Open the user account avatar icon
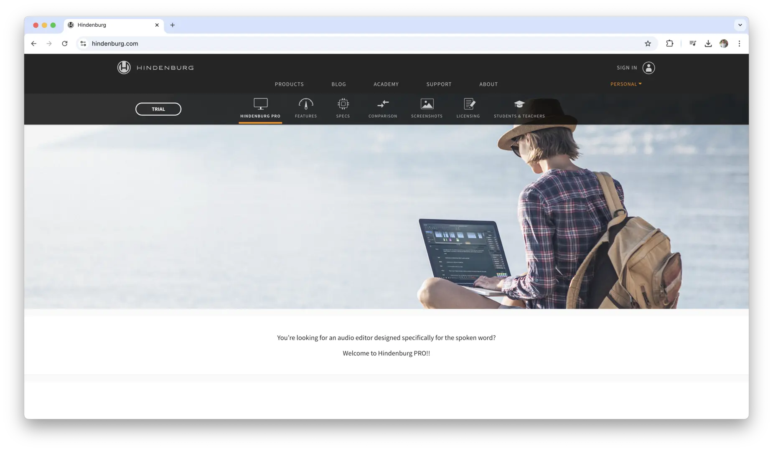773x451 pixels. pyautogui.click(x=648, y=68)
